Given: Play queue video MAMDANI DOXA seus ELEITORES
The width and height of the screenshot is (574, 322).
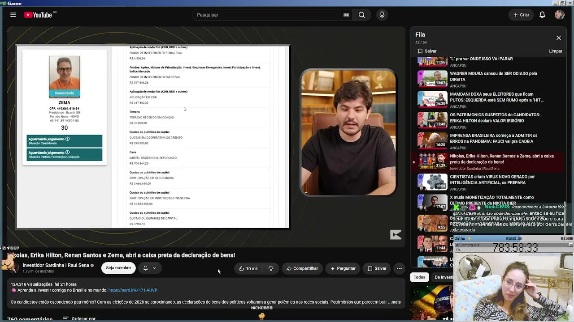Looking at the screenshot, I should (x=496, y=97).
